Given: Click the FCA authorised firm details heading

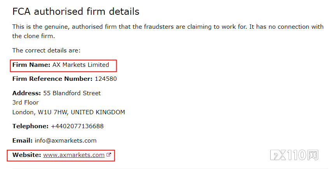Looking at the screenshot, I should pyautogui.click(x=76, y=11).
